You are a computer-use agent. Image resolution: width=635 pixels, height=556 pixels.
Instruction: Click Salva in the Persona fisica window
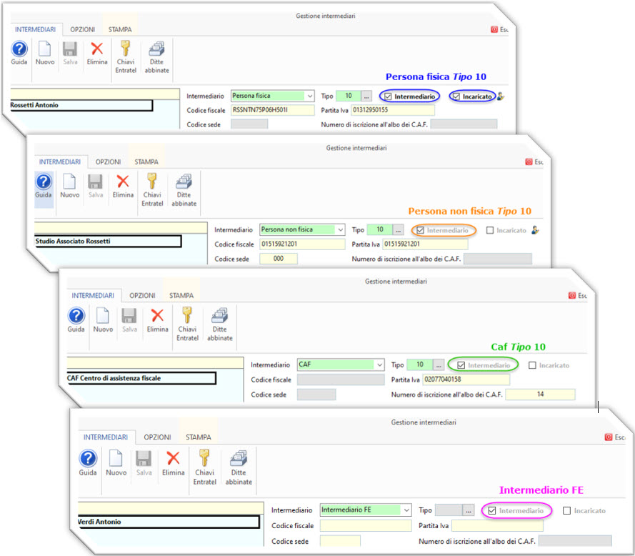pyautogui.click(x=70, y=53)
